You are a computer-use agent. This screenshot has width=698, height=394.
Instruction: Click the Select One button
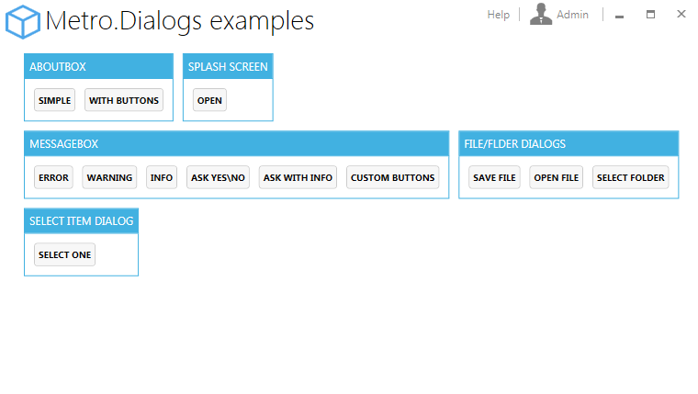[64, 254]
